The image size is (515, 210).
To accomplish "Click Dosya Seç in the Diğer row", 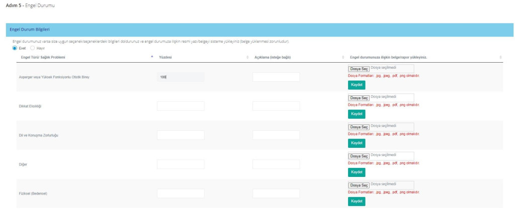I will [x=359, y=156].
